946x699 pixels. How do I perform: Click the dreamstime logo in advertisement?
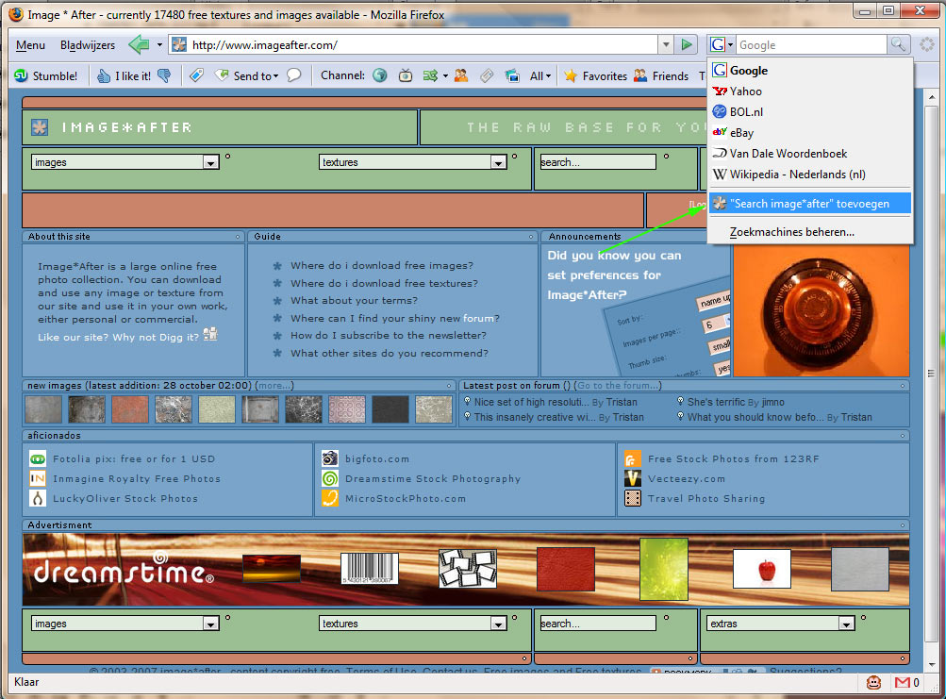[x=124, y=569]
